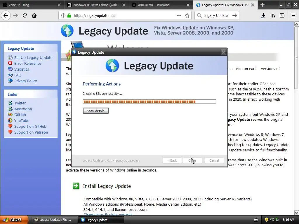Click the Cancel button in installer
The height and width of the screenshot is (224, 299).
click(214, 160)
